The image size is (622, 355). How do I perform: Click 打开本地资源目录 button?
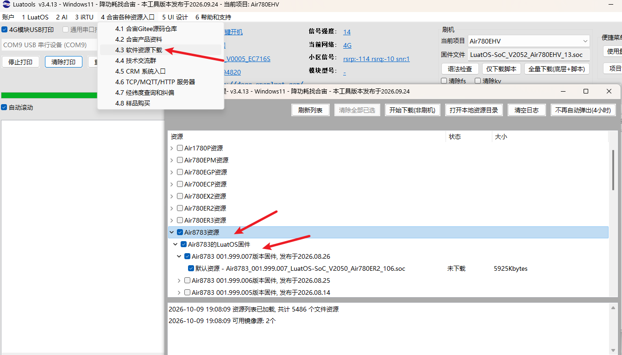(x=474, y=110)
